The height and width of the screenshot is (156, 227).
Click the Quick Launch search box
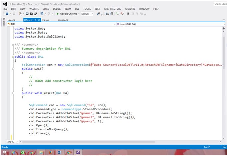pos(220,4)
